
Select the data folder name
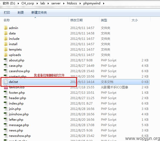pos(12,33)
